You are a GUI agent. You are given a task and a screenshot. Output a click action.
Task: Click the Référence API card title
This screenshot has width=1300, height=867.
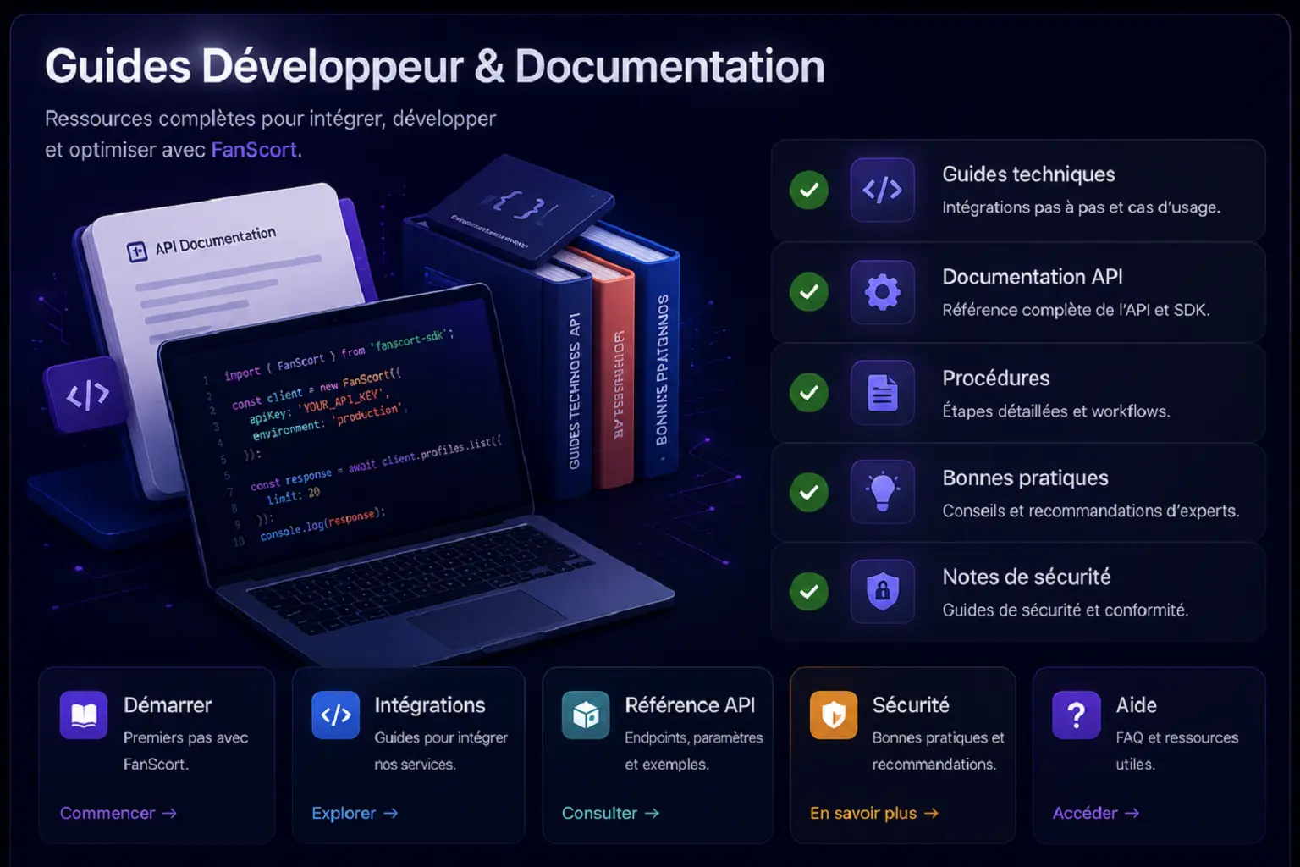pos(690,705)
